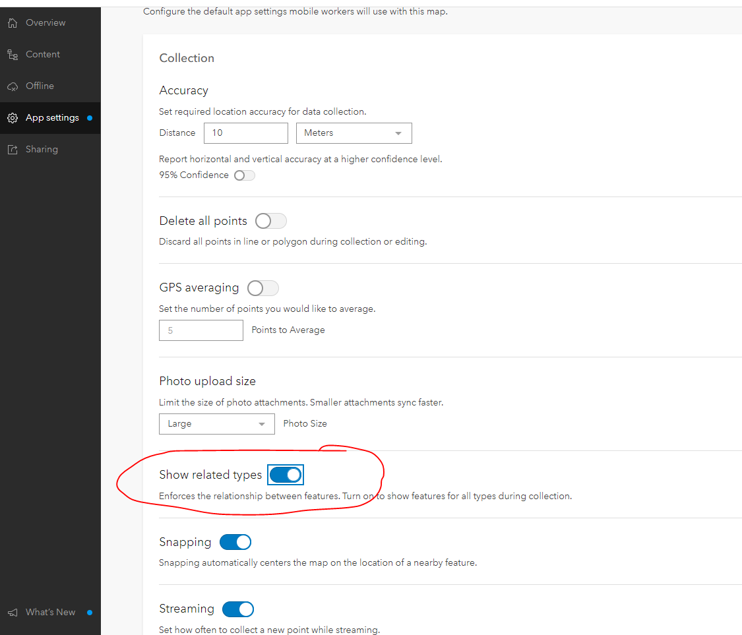
Task: Click the What's New megaphone icon
Action: (12, 613)
